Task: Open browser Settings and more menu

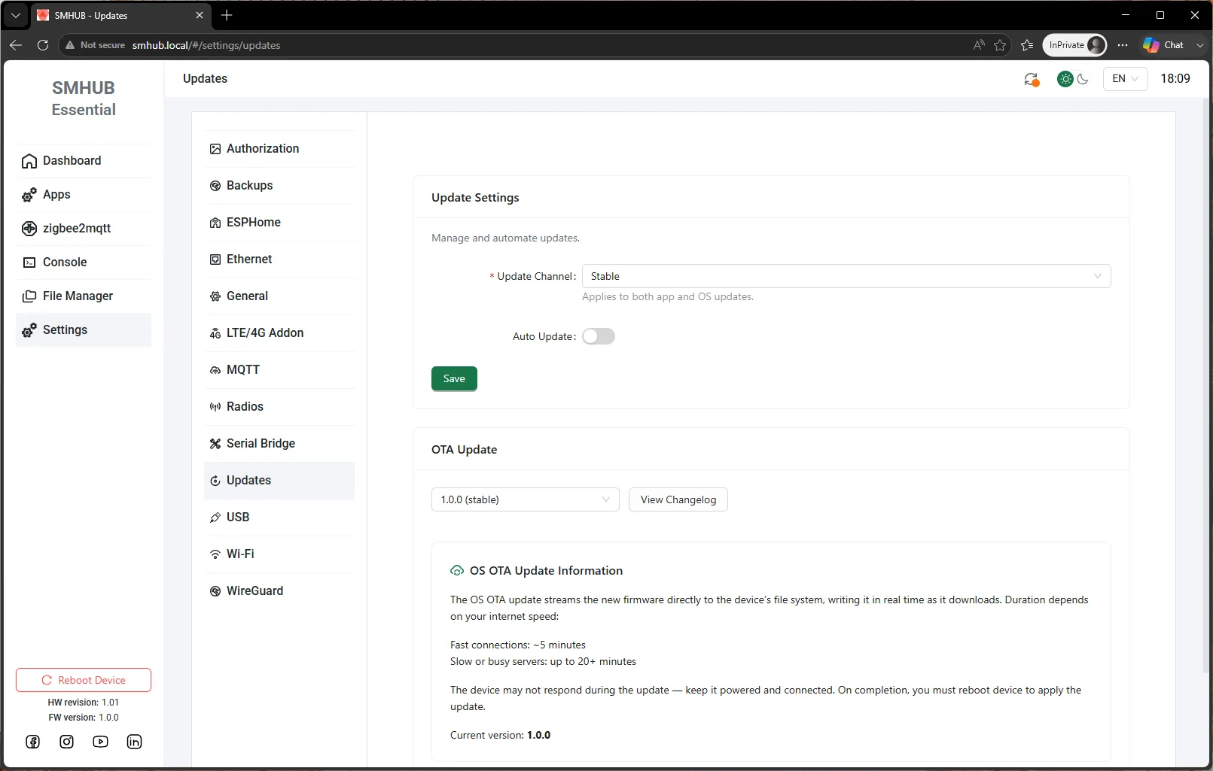Action: tap(1123, 45)
